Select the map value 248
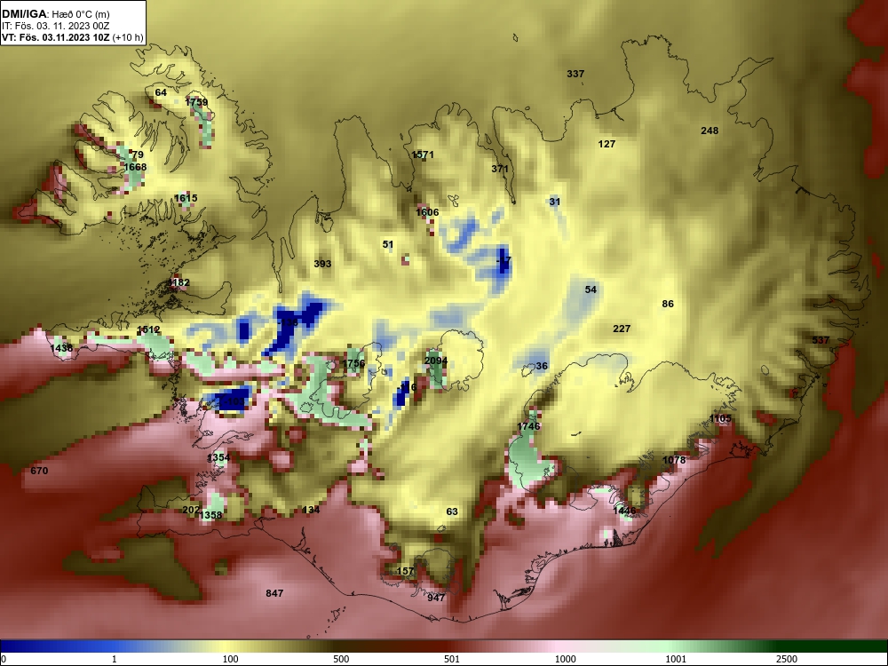 point(710,131)
